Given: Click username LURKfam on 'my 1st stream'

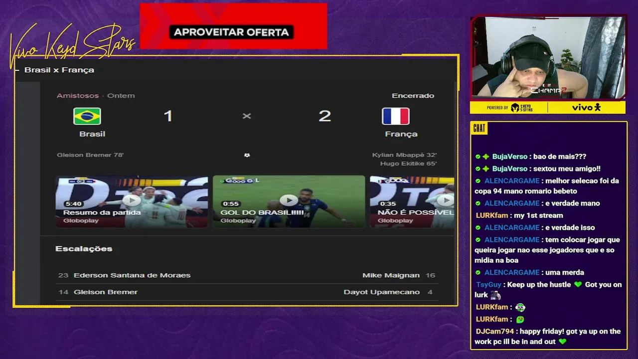Looking at the screenshot, I should 492,215.
